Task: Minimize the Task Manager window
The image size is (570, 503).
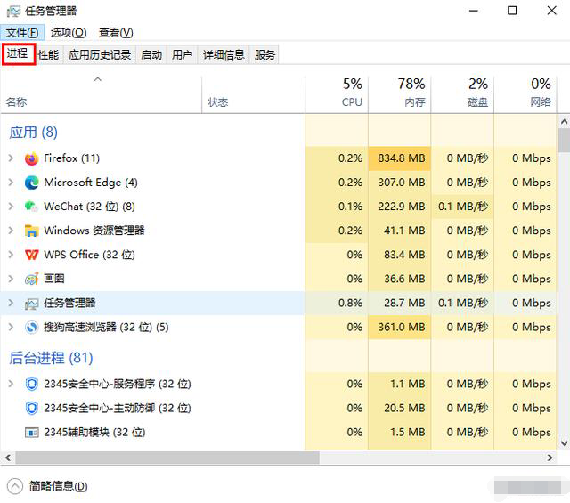Action: pos(473,11)
